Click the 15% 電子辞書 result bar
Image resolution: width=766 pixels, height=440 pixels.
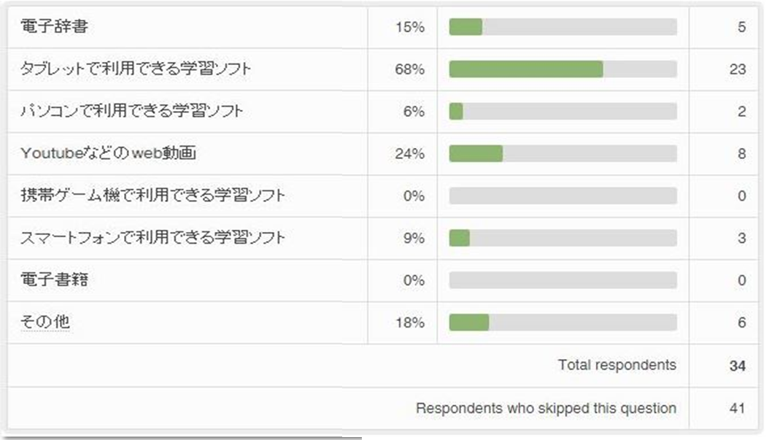click(x=562, y=27)
